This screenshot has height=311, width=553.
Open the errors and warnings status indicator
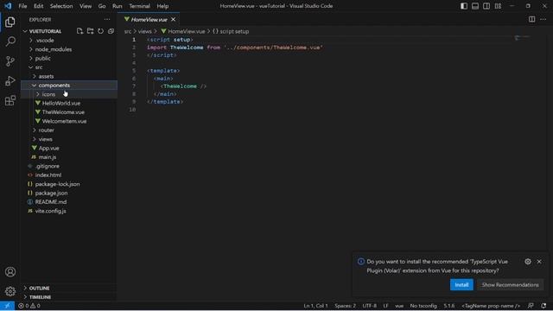pyautogui.click(x=29, y=306)
